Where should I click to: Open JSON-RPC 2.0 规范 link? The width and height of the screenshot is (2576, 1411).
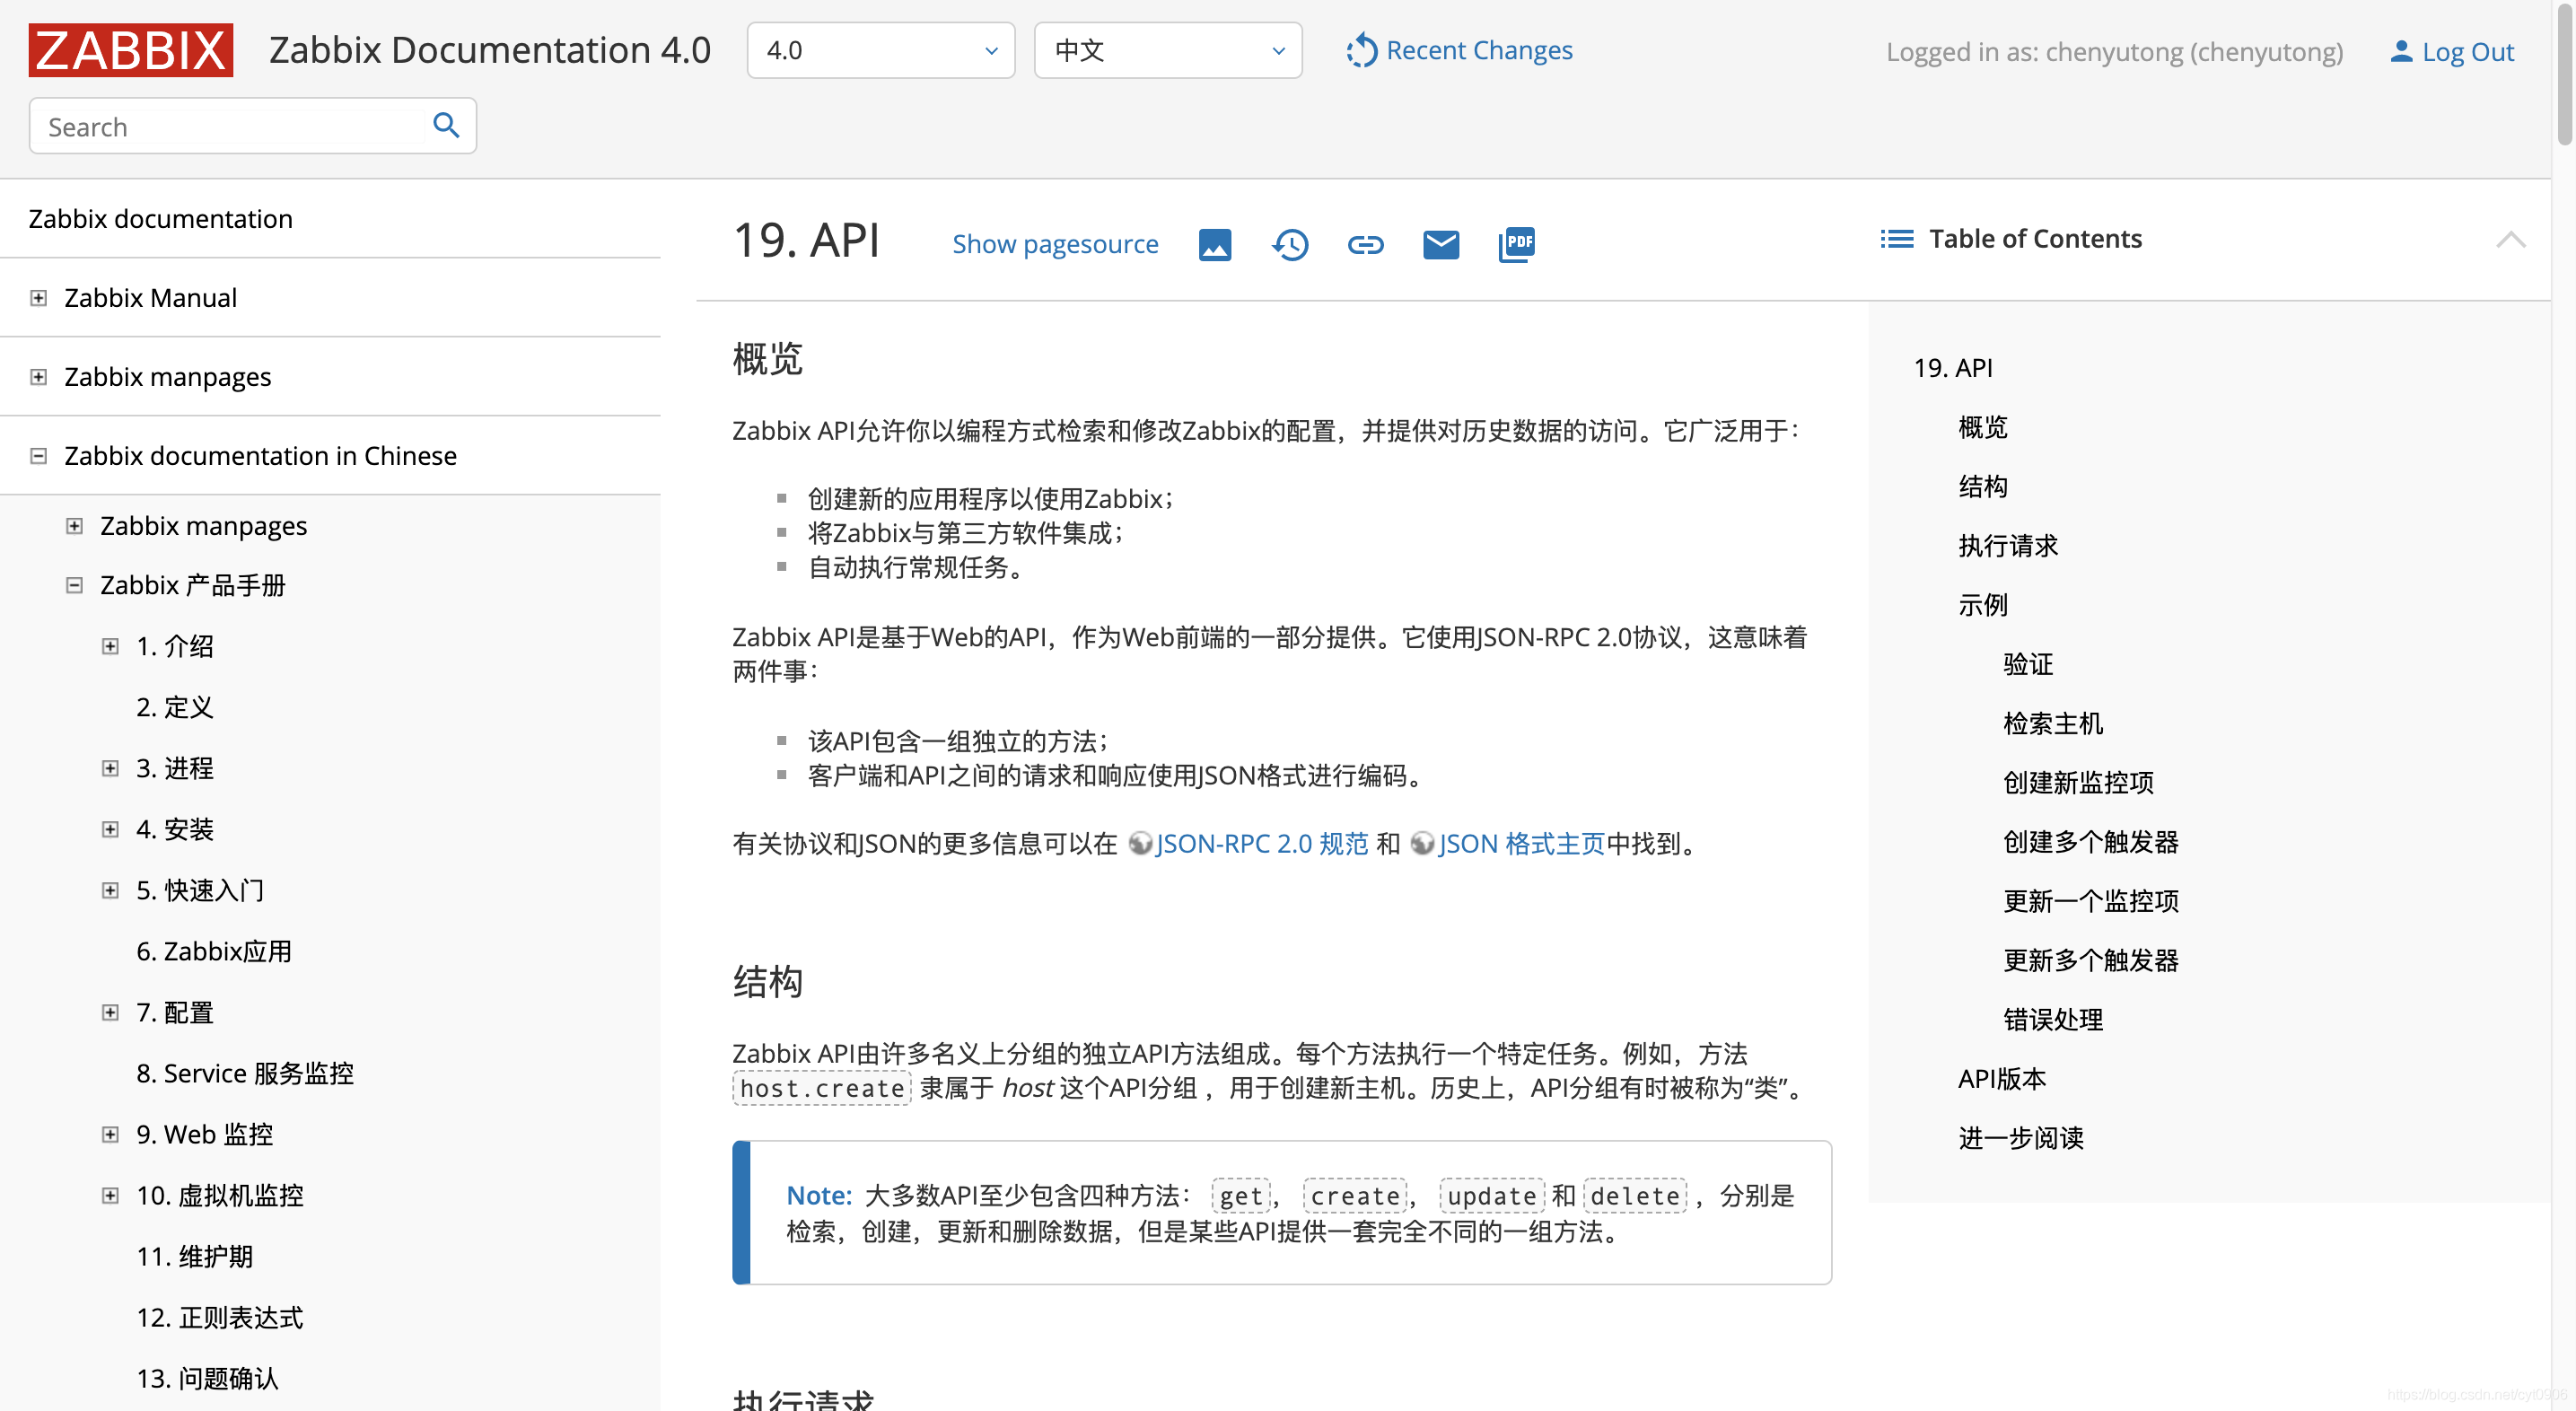coord(1262,843)
